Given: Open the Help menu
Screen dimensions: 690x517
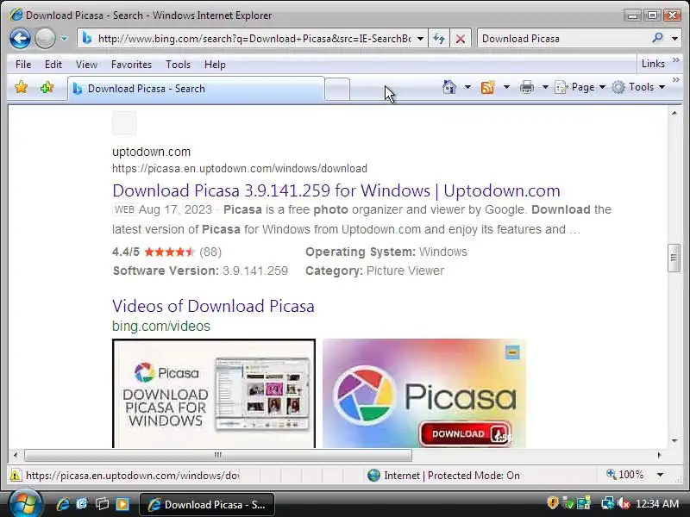Looking at the screenshot, I should [215, 65].
